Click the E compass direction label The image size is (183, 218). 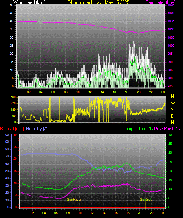coord(172,116)
